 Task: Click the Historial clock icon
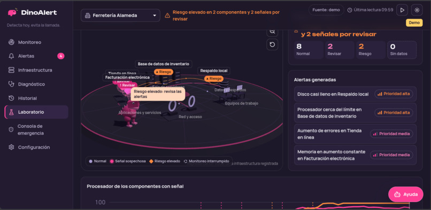point(11,98)
